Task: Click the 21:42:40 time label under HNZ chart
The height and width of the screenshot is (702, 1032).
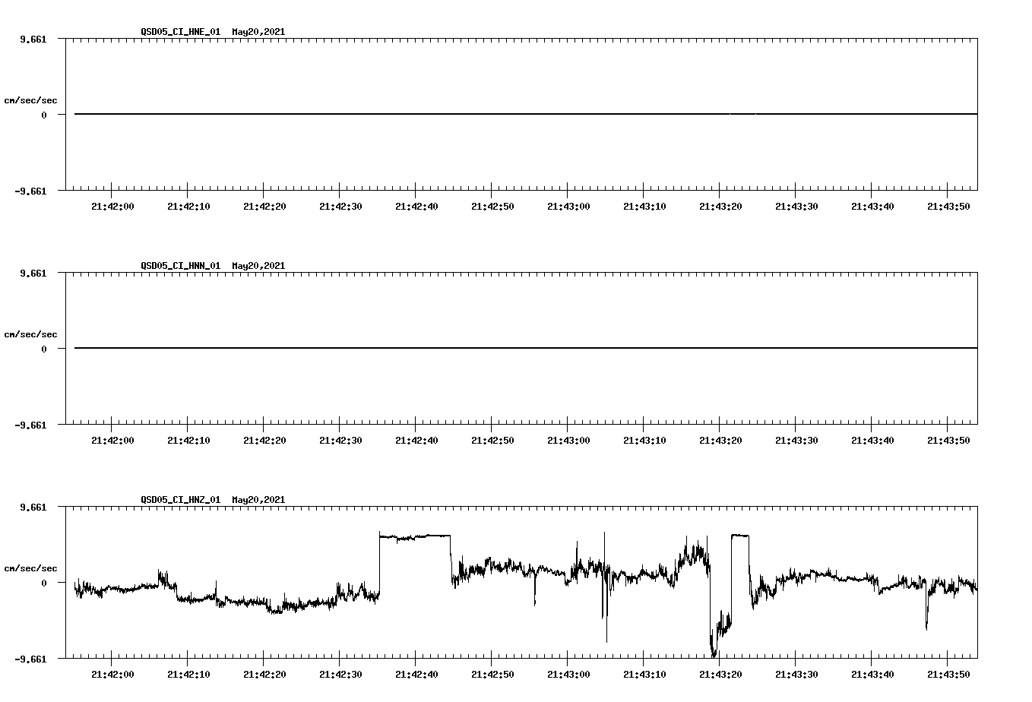Action: pyautogui.click(x=416, y=674)
